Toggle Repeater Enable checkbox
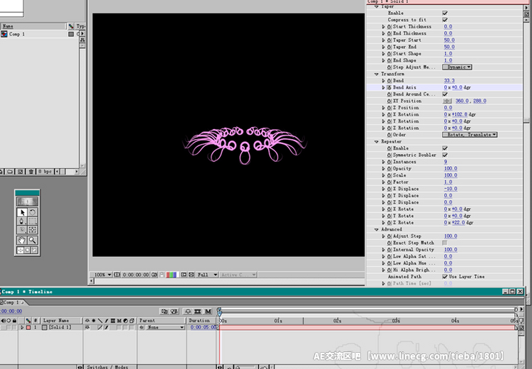Viewport: 532px width, 369px height. pyautogui.click(x=445, y=148)
